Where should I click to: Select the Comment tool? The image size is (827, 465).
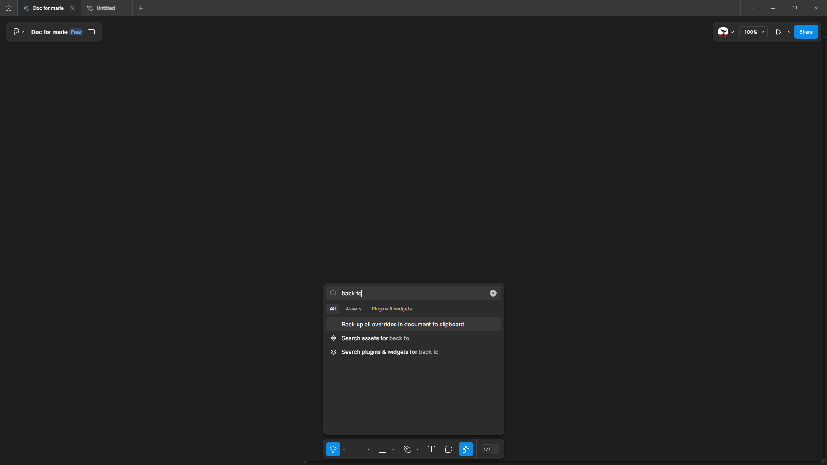[x=448, y=449]
